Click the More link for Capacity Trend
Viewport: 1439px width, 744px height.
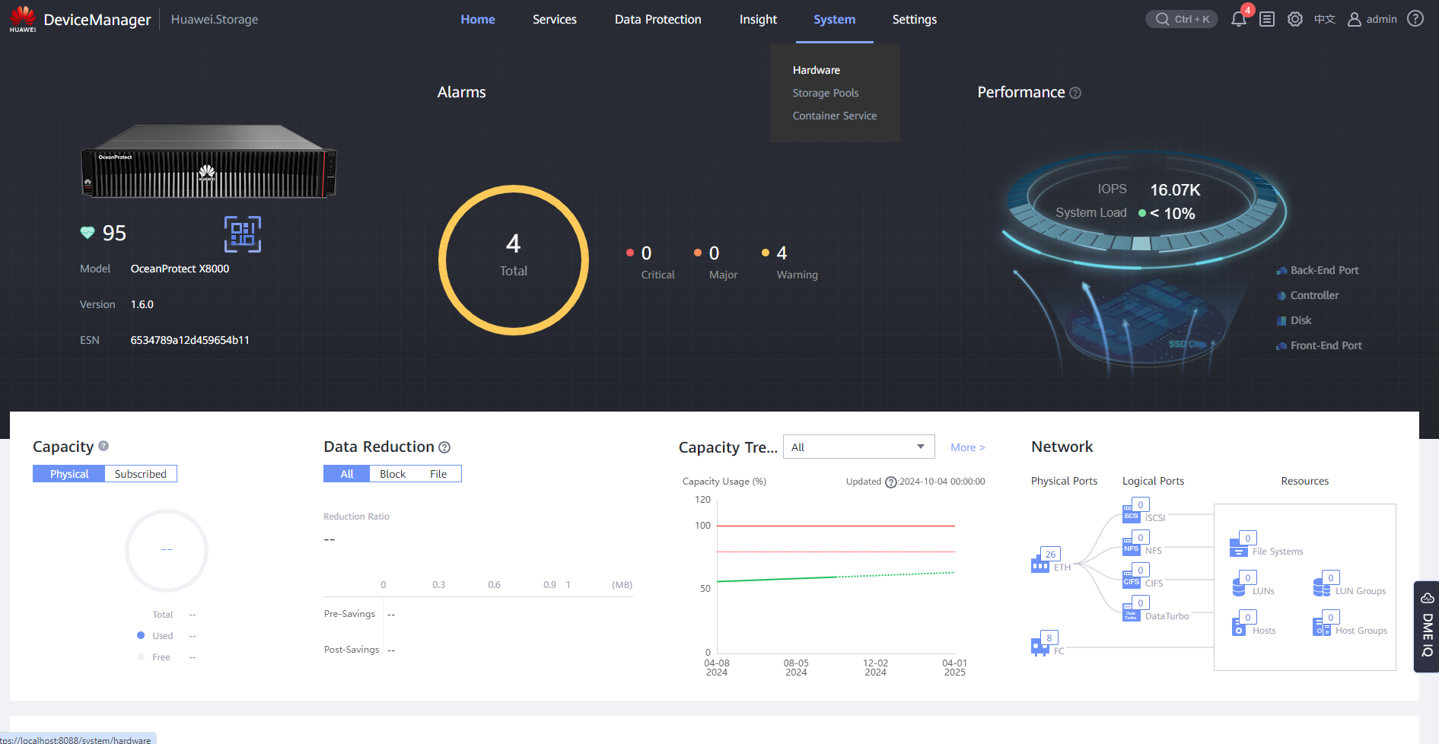click(x=968, y=447)
